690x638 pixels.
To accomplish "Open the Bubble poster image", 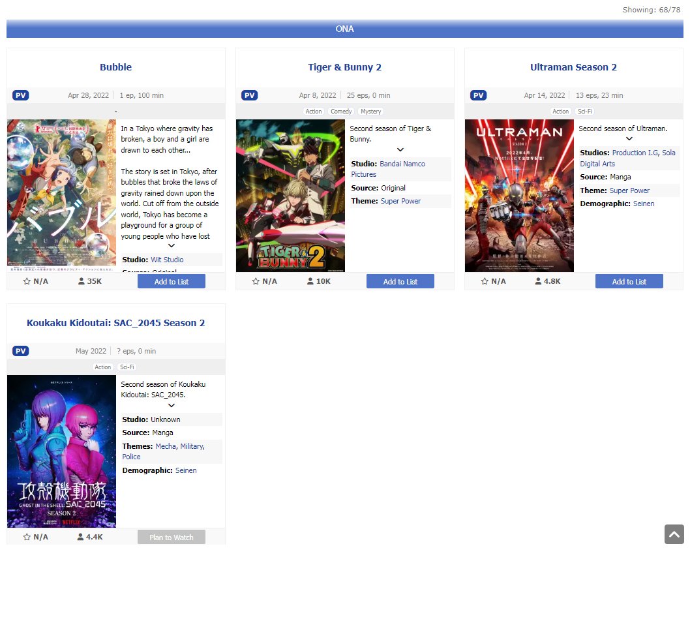I will click(61, 196).
